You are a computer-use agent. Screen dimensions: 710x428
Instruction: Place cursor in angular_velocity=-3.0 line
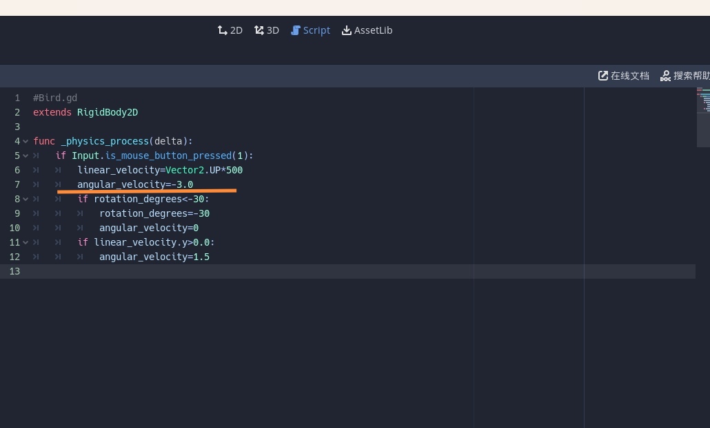click(x=135, y=185)
